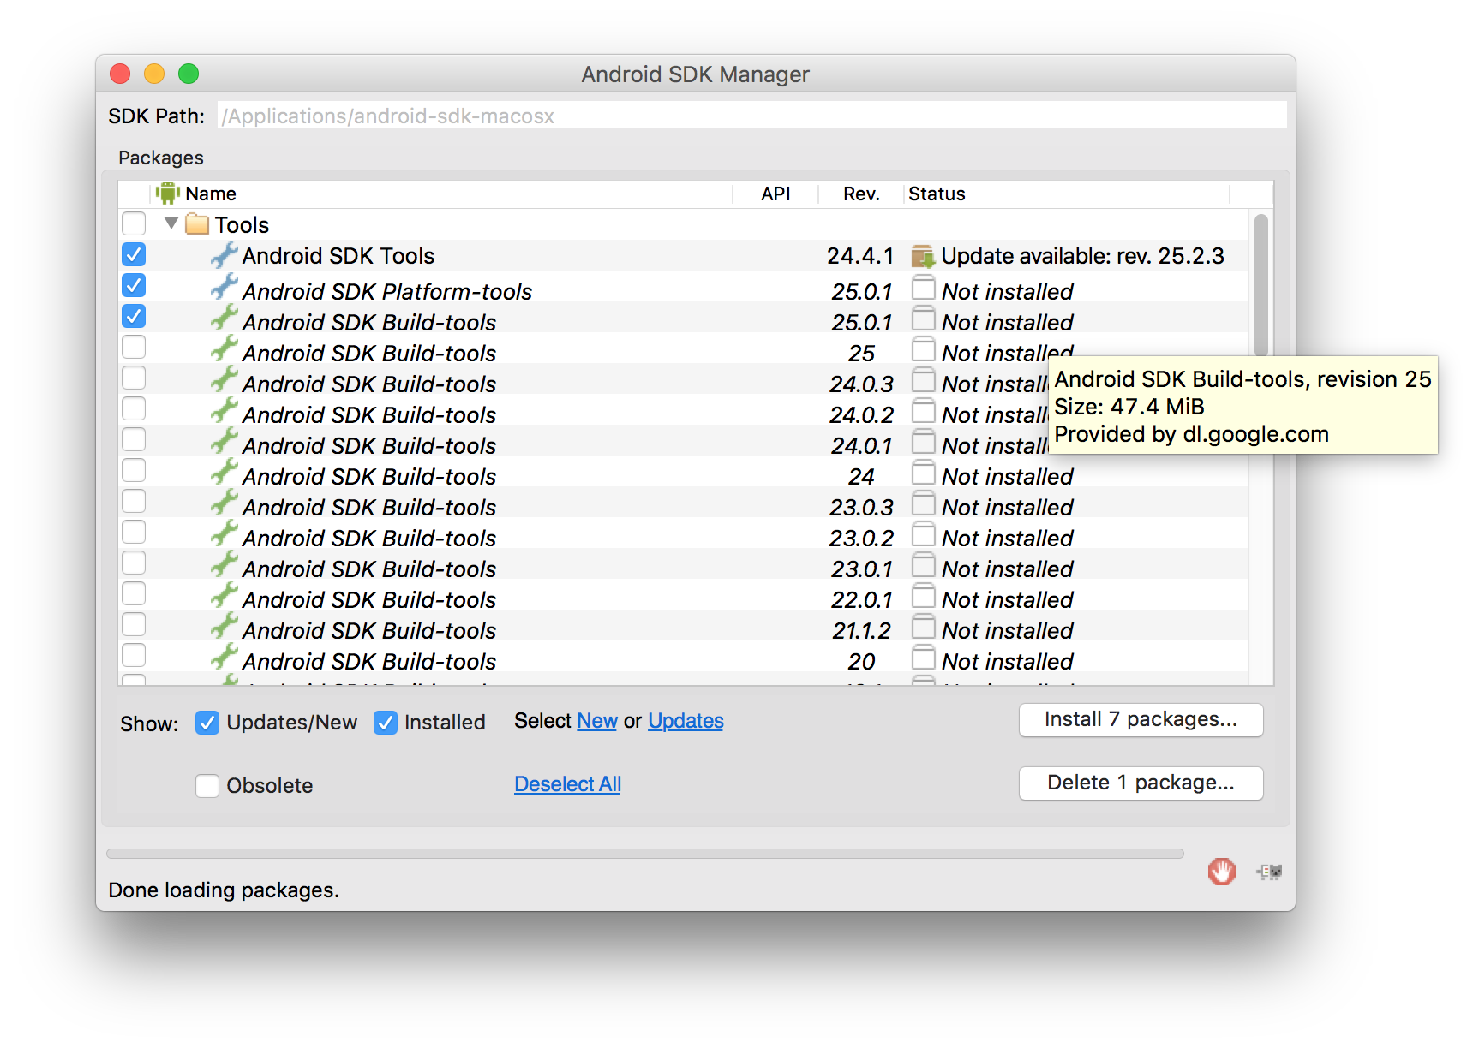Screen dimensions: 1467x1048
Task: Click not-installed status icon for rev 21.1.2
Action: pyautogui.click(x=923, y=627)
